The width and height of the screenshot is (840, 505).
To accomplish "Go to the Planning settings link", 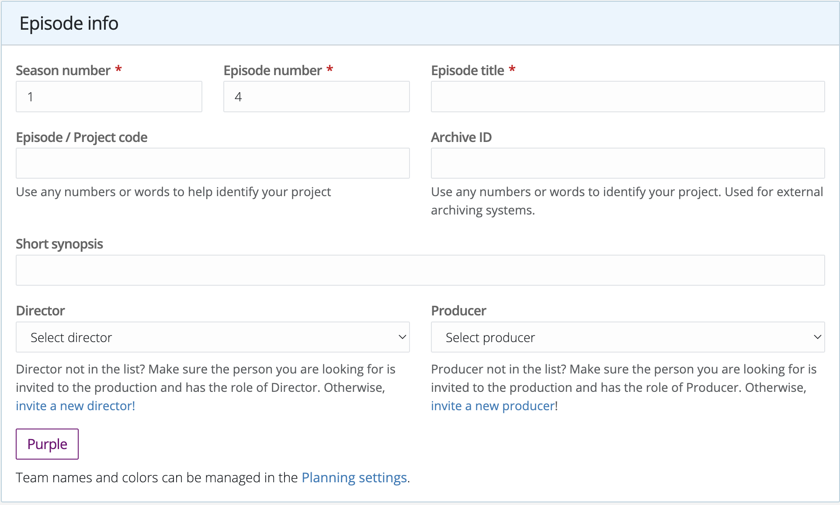I will point(354,477).
